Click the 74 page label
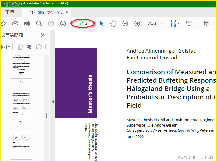The image size is (217, 162). coord(21,123)
